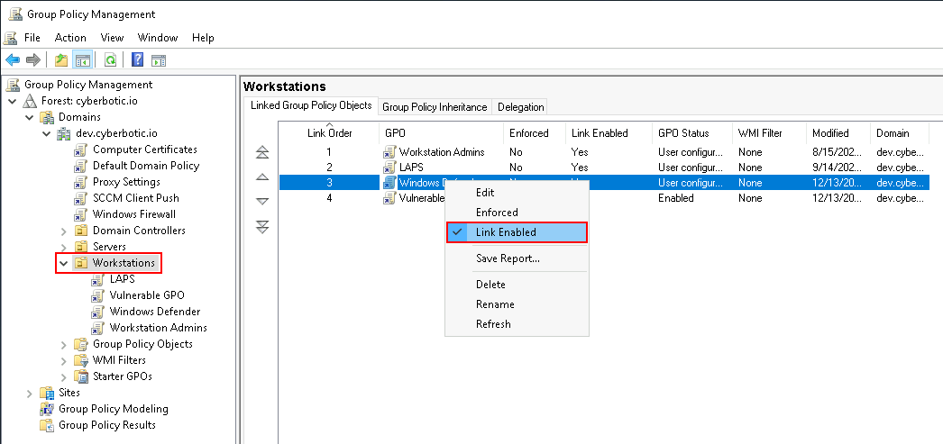Switch to the Group Policy Inheritance tab
This screenshot has width=943, height=444.
pos(435,106)
